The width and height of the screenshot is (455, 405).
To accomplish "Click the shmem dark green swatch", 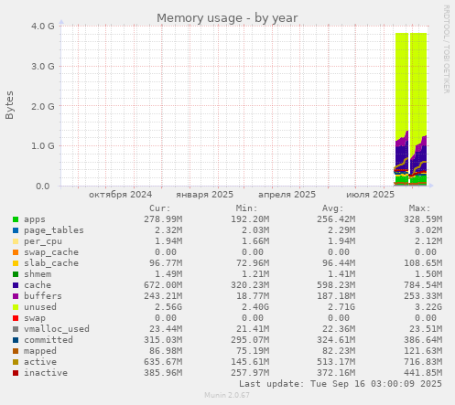I will point(16,274).
